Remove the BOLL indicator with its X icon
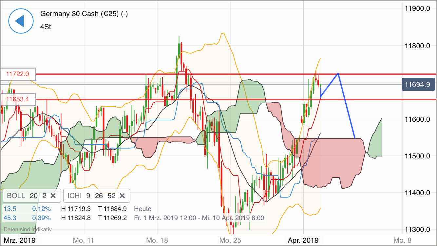 pyautogui.click(x=52, y=195)
